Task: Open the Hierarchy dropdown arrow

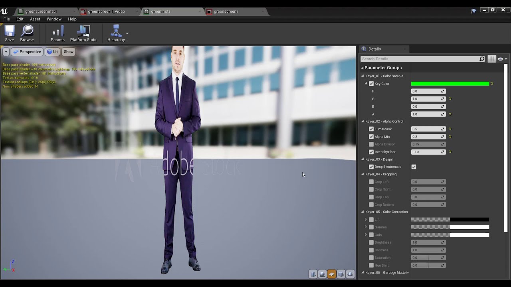Action: coord(127,33)
